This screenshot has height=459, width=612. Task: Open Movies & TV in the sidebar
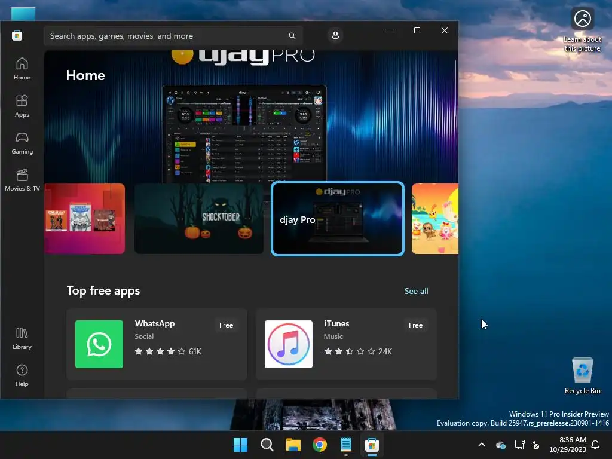[22, 180]
